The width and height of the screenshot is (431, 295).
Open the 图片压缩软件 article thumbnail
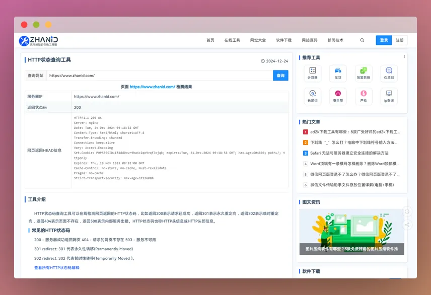[351, 232]
